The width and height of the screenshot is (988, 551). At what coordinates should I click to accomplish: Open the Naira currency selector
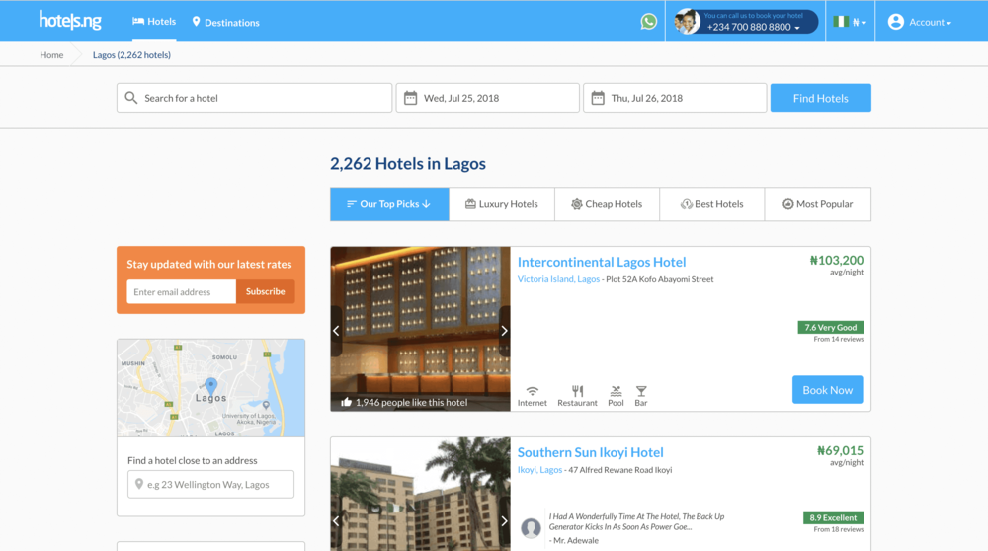(x=850, y=22)
